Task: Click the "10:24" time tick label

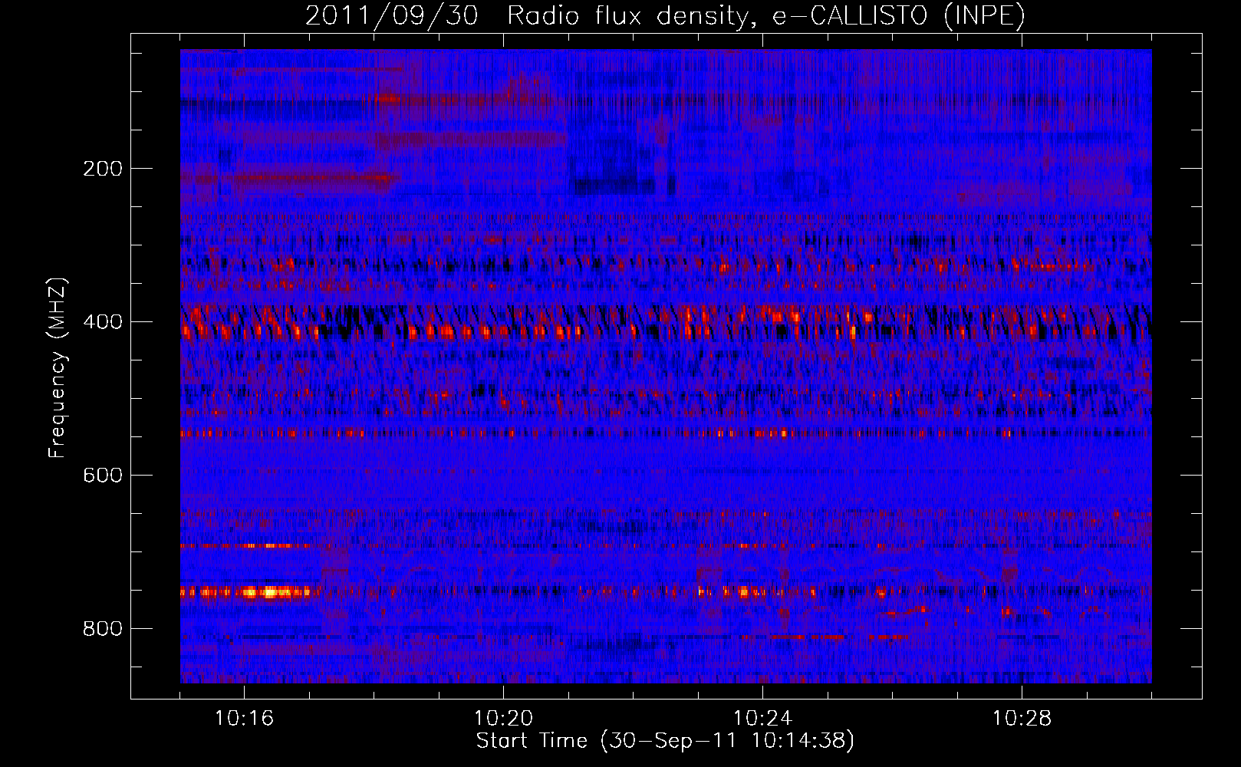Action: tap(762, 719)
